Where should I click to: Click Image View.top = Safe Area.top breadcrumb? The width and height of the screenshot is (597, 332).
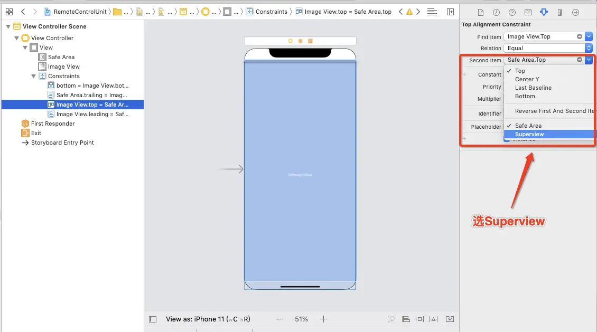pyautogui.click(x=348, y=12)
